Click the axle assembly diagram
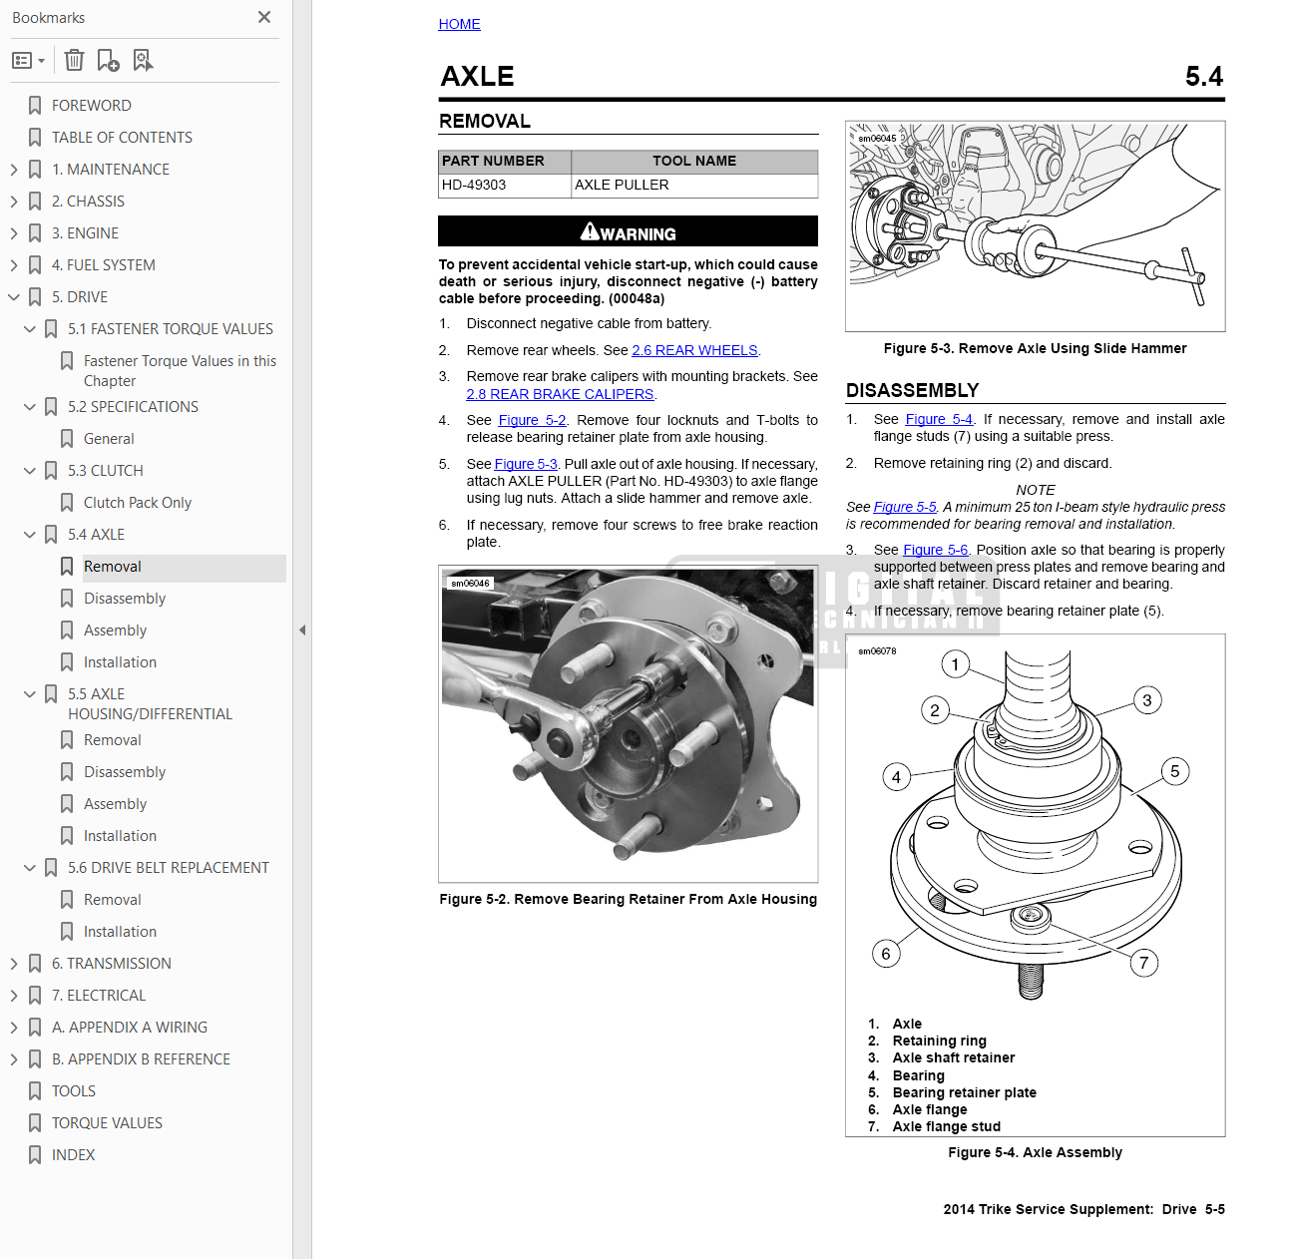The width and height of the screenshot is (1293, 1259). (x=1035, y=823)
